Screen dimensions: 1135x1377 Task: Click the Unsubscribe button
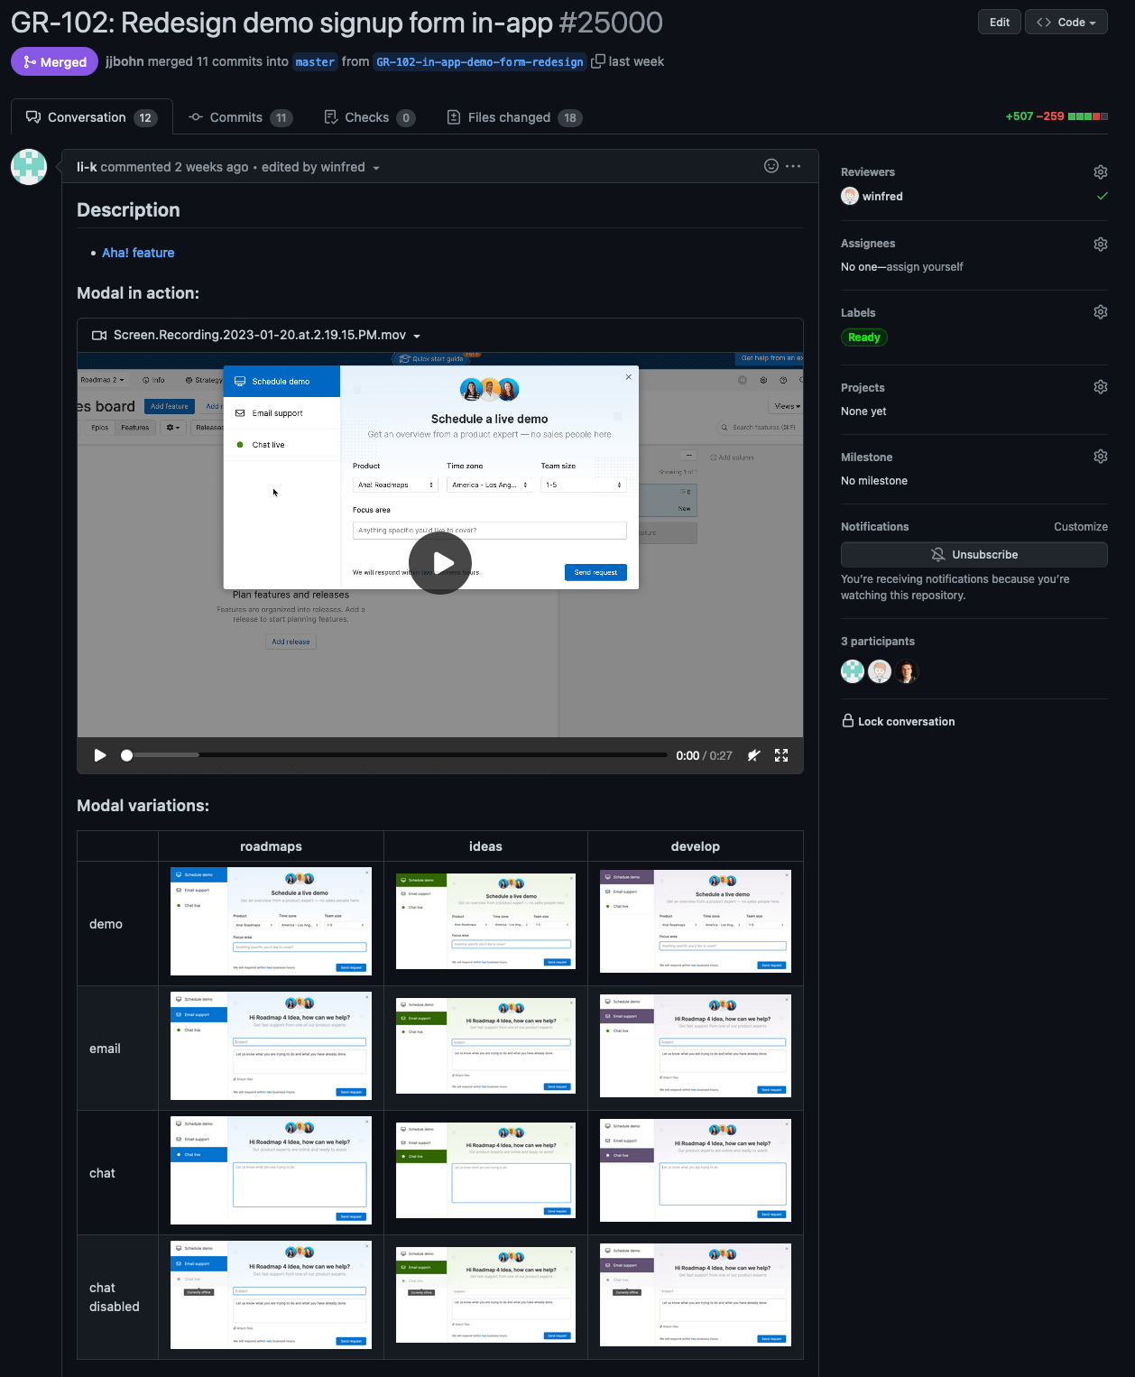tap(974, 555)
